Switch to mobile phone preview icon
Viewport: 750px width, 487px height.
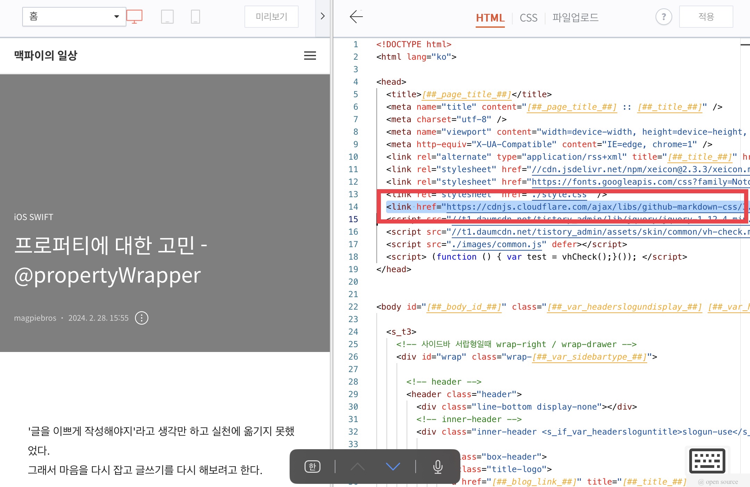(x=195, y=16)
